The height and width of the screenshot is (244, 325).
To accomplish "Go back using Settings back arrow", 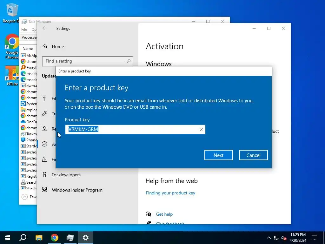I will [x=44, y=28].
